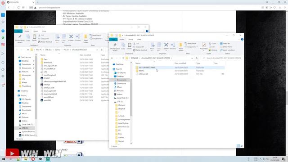Click Properties in the SEASON UPDATE window ribbon

[x=203, y=46]
